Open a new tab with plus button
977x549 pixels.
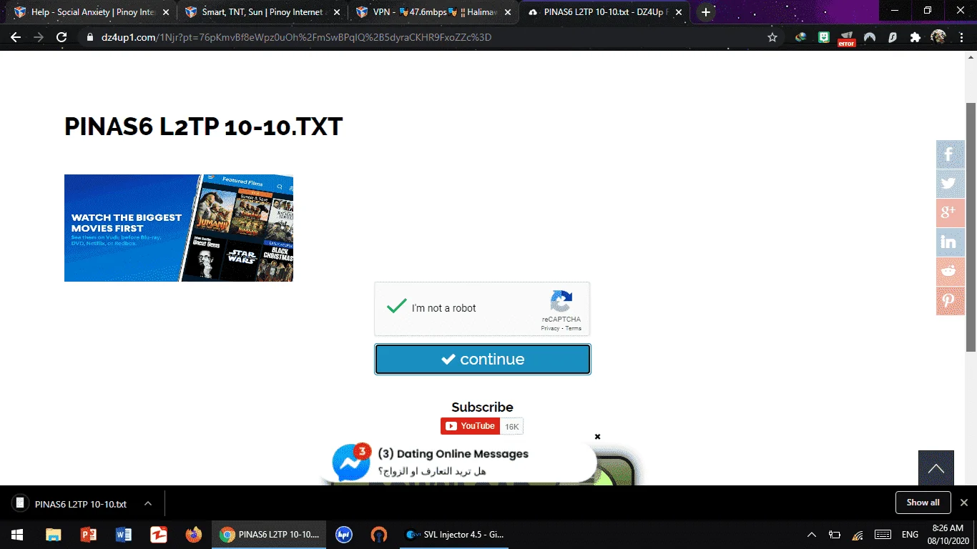click(x=706, y=12)
